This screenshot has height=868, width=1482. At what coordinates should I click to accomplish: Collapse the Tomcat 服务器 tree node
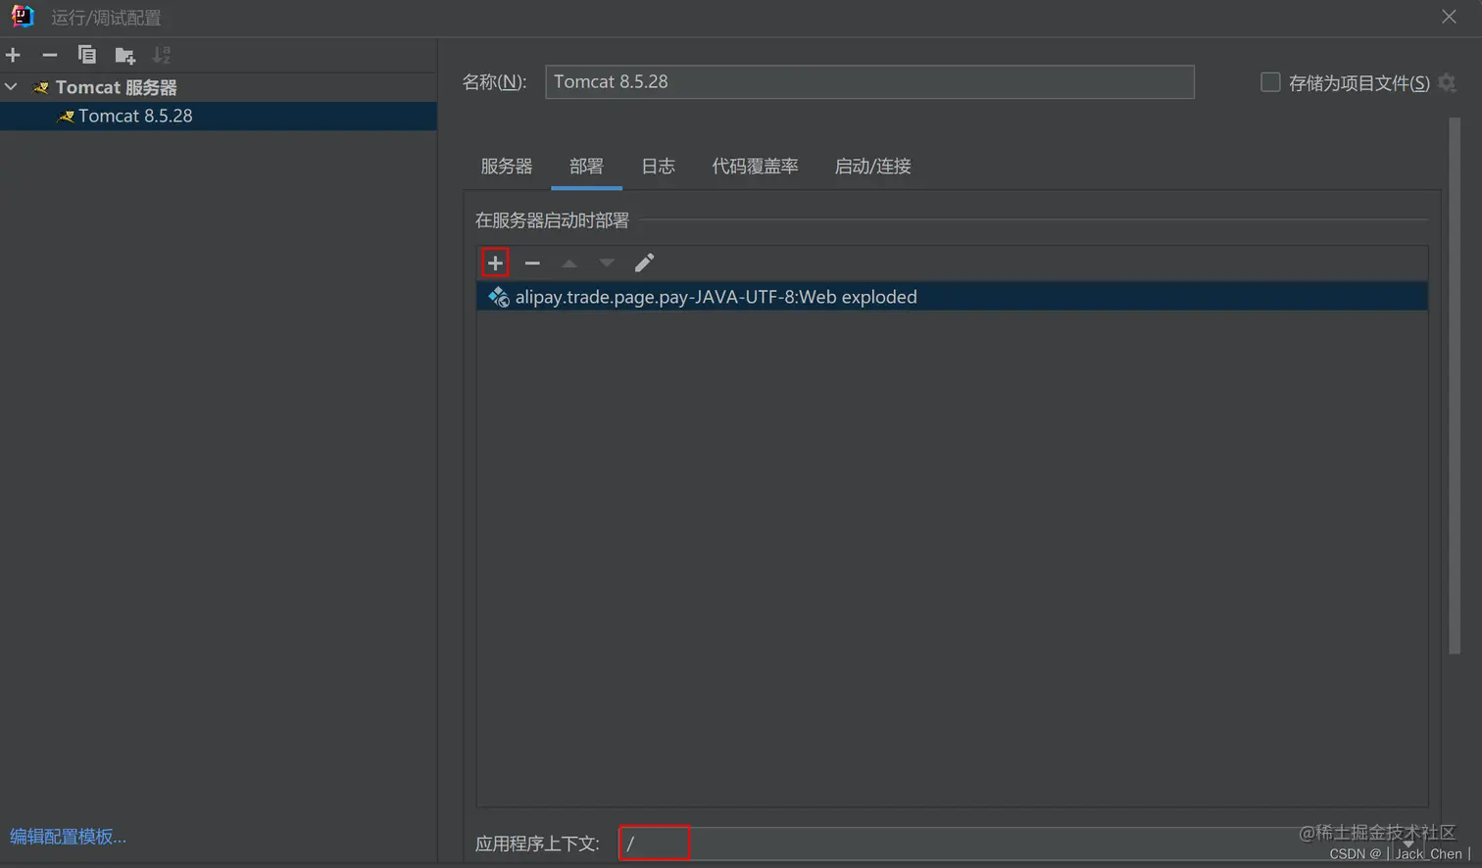pos(12,87)
